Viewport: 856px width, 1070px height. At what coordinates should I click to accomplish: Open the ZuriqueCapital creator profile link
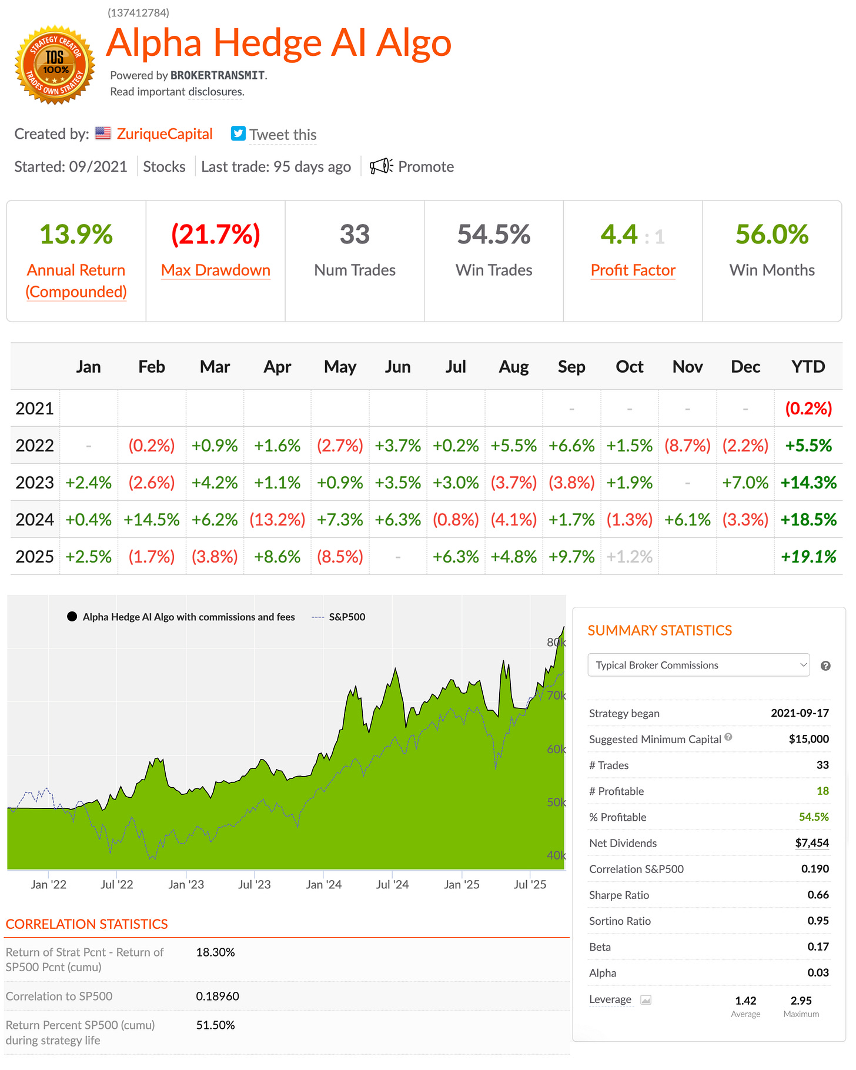(x=165, y=134)
